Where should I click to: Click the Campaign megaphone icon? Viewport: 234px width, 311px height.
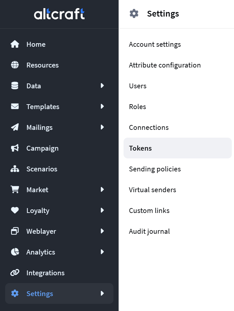[15, 148]
